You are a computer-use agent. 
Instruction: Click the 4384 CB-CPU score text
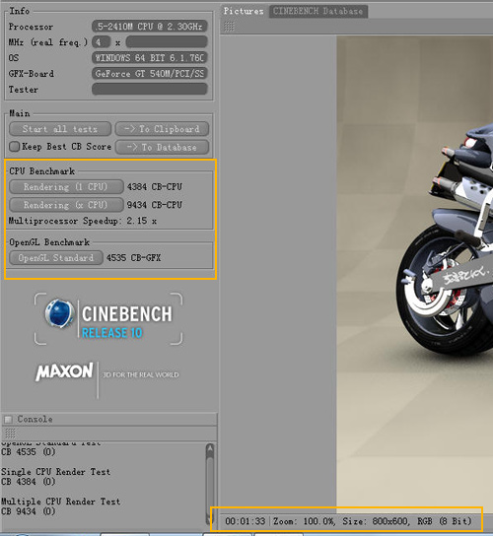(x=155, y=187)
